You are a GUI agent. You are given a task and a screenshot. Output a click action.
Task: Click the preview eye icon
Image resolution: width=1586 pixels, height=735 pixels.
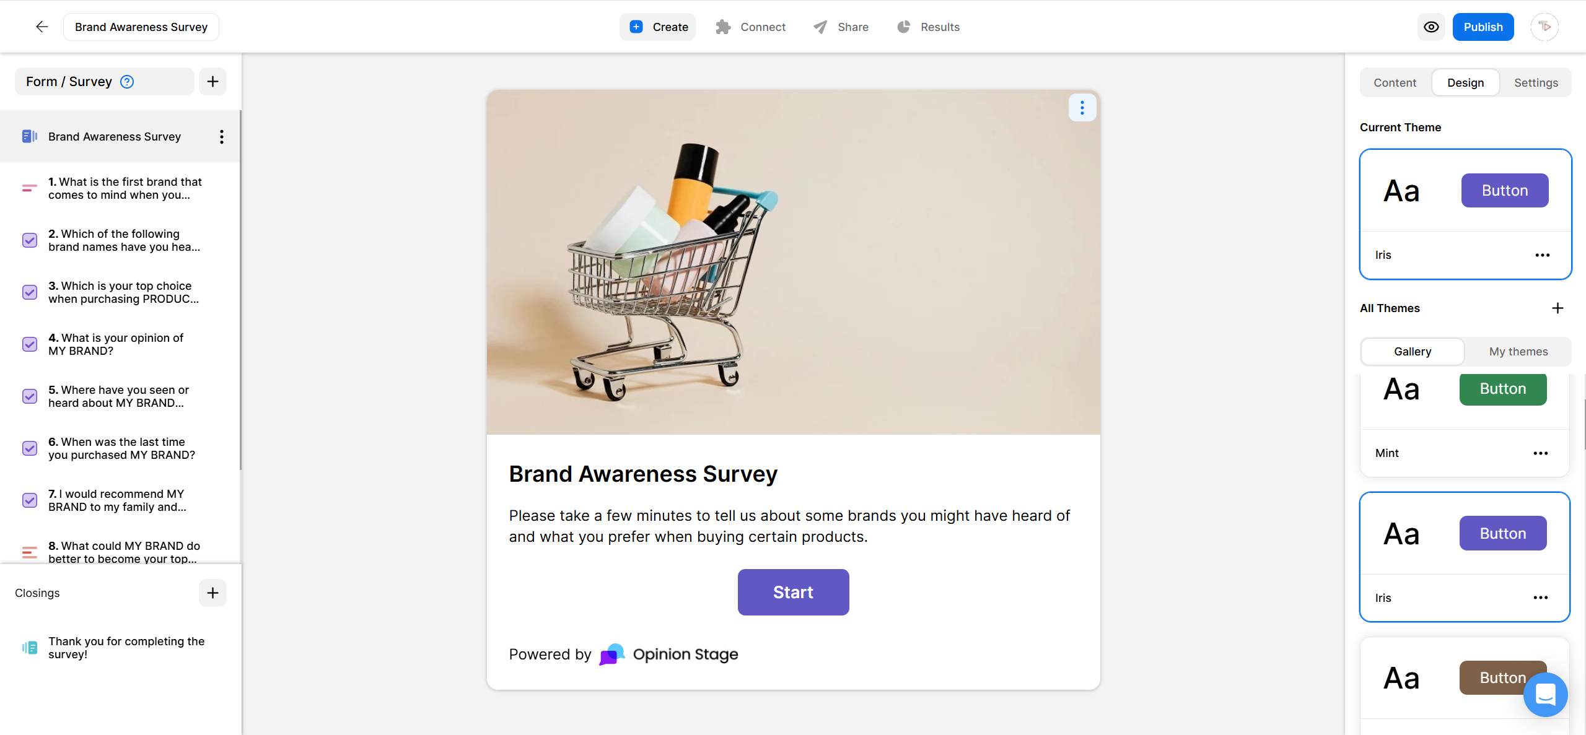[1431, 27]
